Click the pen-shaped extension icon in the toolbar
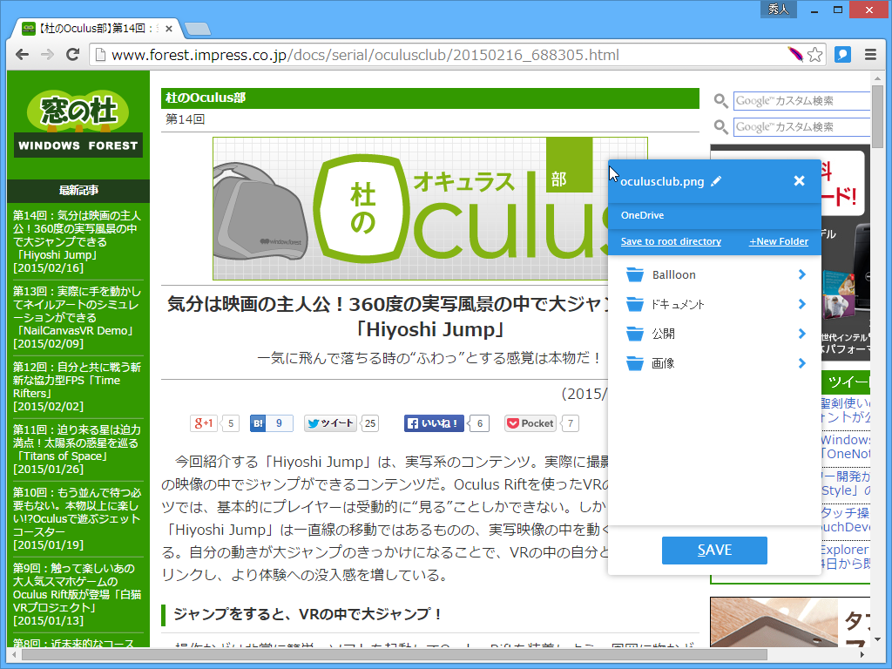The image size is (892, 669). [x=795, y=53]
